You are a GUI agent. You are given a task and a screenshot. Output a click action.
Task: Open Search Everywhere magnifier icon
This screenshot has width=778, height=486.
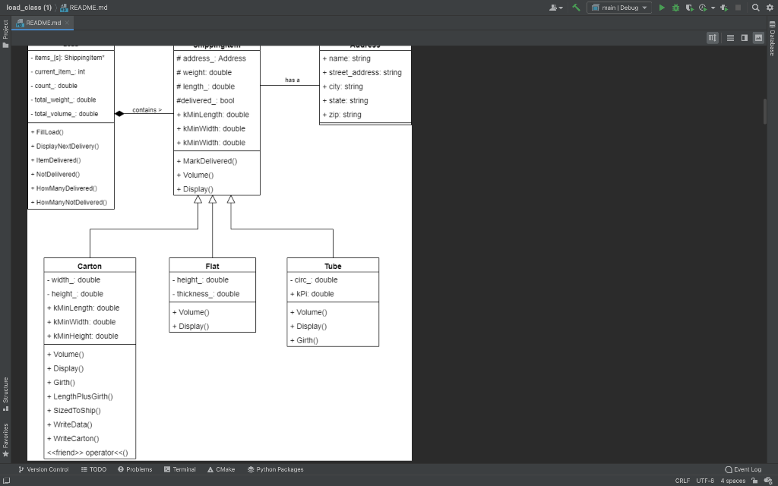click(x=756, y=8)
